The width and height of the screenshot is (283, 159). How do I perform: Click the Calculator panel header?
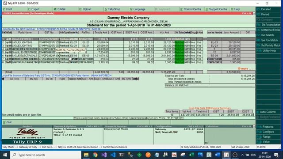click(x=229, y=127)
